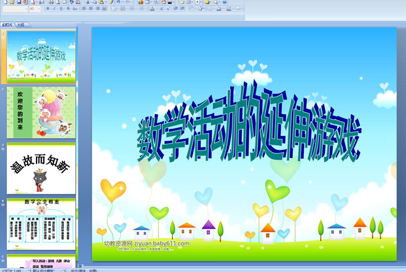Expand the font name combo box
Viewport: 406px width, 272px height.
(15, 9)
